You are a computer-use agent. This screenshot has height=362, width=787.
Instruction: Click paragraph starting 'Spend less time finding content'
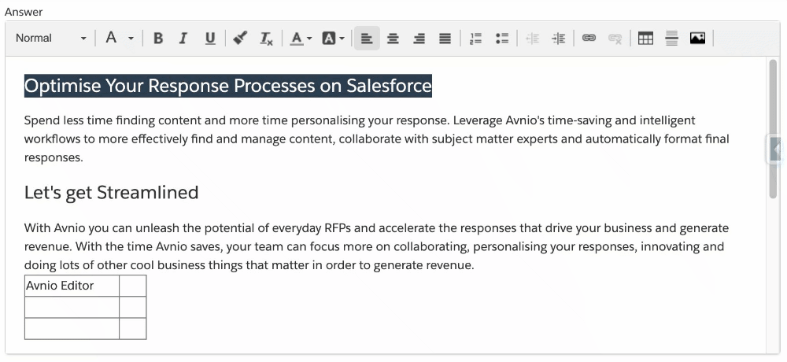click(x=376, y=139)
